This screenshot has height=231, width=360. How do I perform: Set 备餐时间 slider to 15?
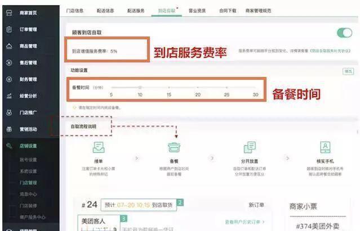pyautogui.click(x=169, y=87)
